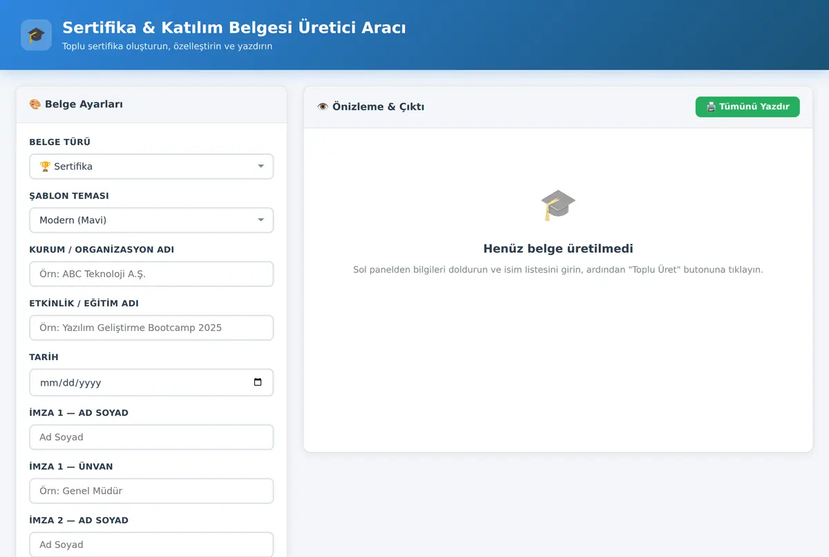Click the eye icon beside Önizleme & Çıktı
Screen dimensions: 829x557
(x=323, y=107)
